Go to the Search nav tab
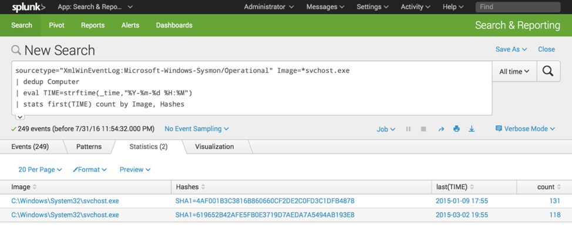Image resolution: width=572 pixels, height=228 pixels. (x=22, y=25)
